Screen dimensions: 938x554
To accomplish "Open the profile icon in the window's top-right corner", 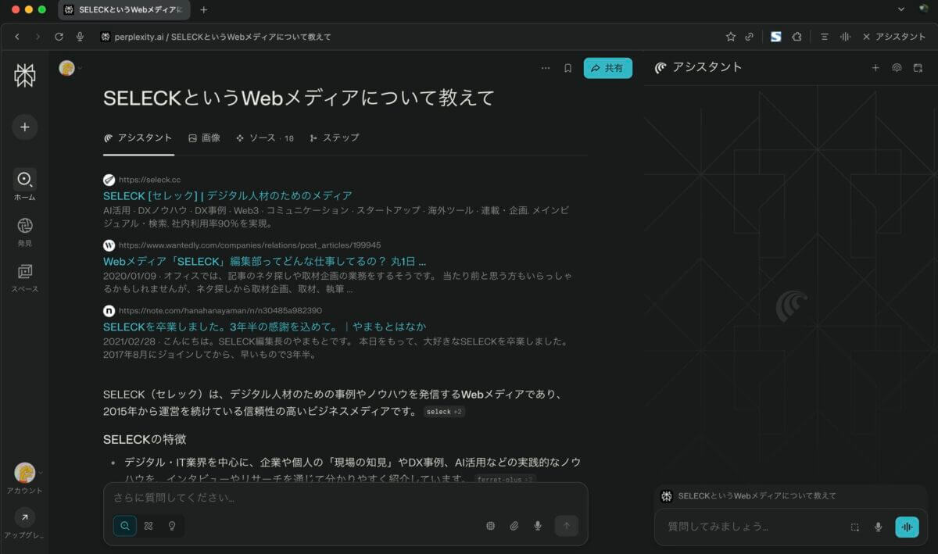I will (x=923, y=9).
